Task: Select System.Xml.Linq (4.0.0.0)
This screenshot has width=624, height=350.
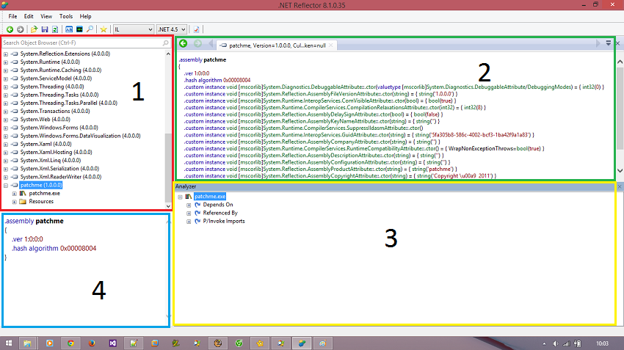Action: click(x=51, y=160)
